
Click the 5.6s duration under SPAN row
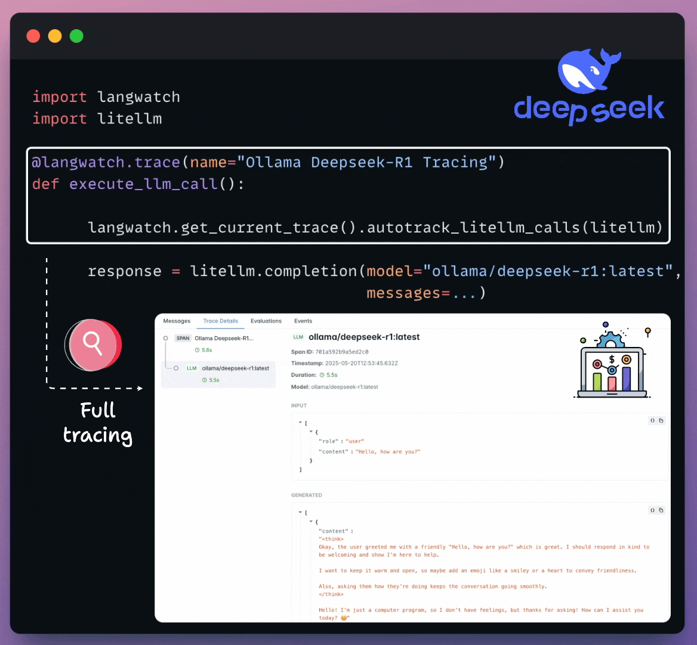[206, 351]
